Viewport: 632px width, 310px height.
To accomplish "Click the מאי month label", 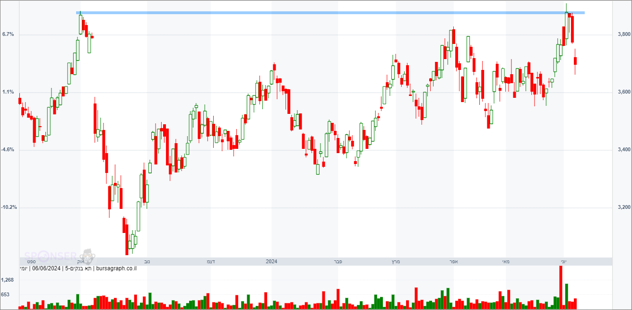I will click(x=505, y=261).
